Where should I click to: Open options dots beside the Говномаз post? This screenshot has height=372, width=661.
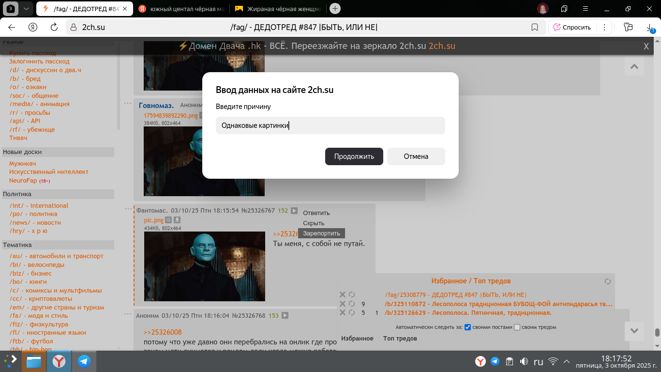pyautogui.click(x=128, y=103)
